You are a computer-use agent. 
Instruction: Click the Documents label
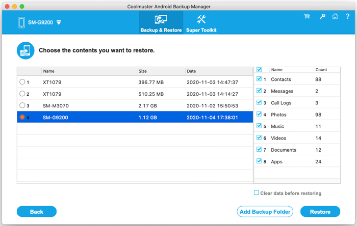click(x=284, y=150)
